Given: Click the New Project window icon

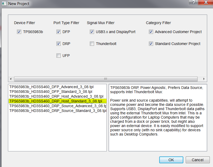Looking at the screenshot, I should click(x=4, y=3).
